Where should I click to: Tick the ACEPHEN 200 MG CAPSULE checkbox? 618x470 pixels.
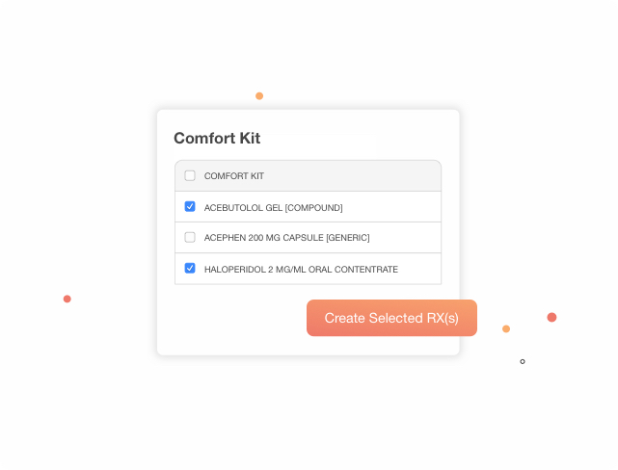[x=190, y=237]
